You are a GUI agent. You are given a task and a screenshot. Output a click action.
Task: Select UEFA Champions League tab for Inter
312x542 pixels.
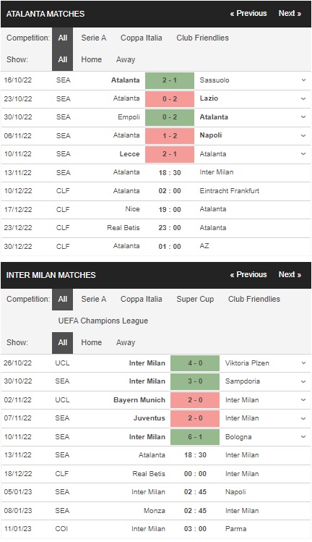(103, 321)
